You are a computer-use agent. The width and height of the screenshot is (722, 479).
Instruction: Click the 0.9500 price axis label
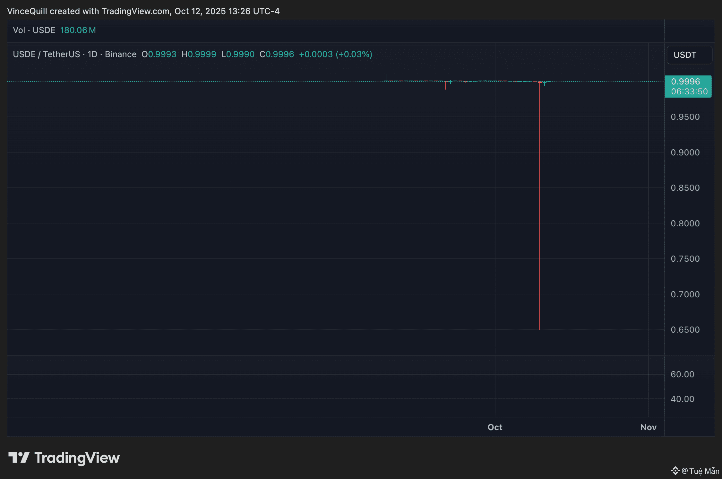tap(685, 117)
